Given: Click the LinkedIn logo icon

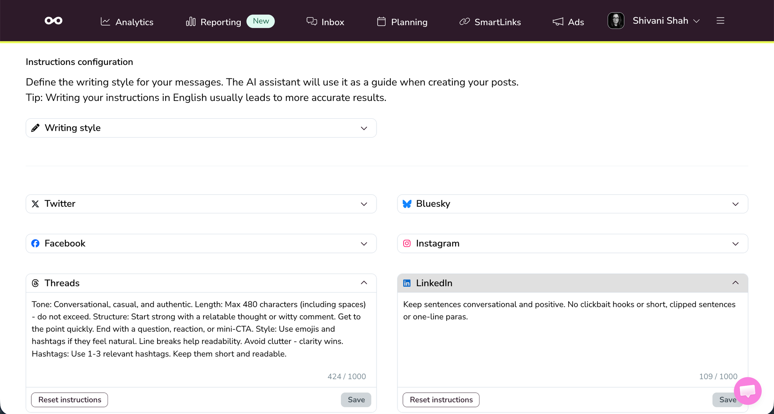Looking at the screenshot, I should 407,283.
